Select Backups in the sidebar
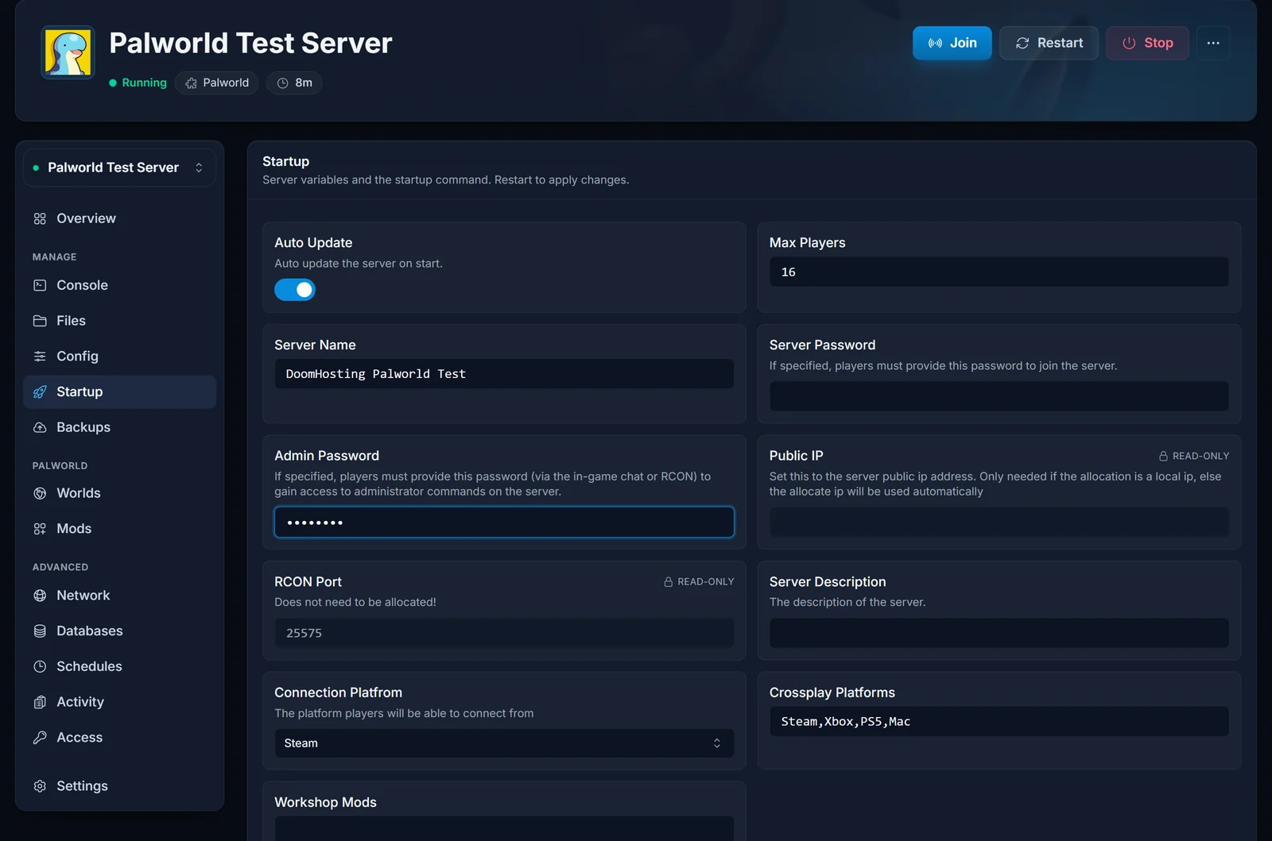This screenshot has width=1272, height=841. [x=119, y=427]
